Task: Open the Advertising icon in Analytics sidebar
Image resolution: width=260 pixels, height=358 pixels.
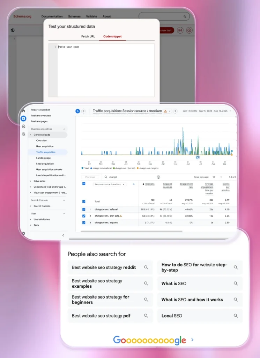Action: click(23, 134)
